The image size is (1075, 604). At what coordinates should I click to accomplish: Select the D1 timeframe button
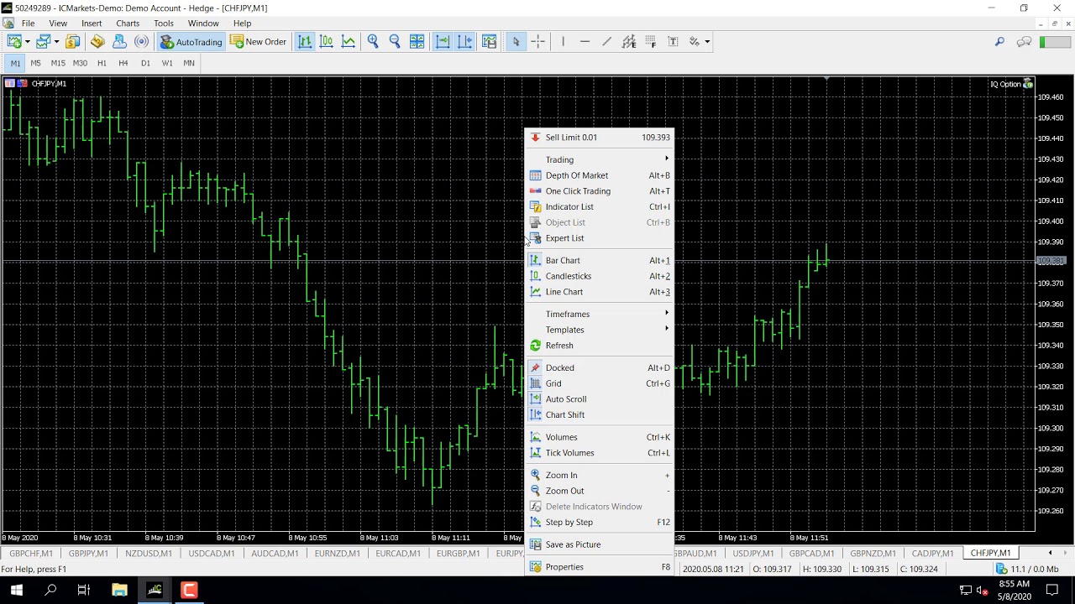click(145, 63)
